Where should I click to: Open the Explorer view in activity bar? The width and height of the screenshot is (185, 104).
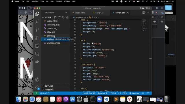(x=37, y=14)
